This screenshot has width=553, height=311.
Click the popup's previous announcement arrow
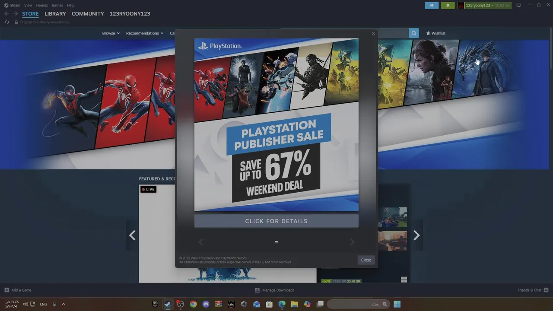(x=200, y=242)
